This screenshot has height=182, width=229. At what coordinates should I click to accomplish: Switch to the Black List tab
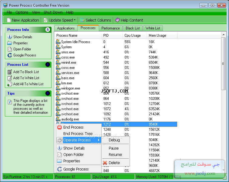click(133, 28)
